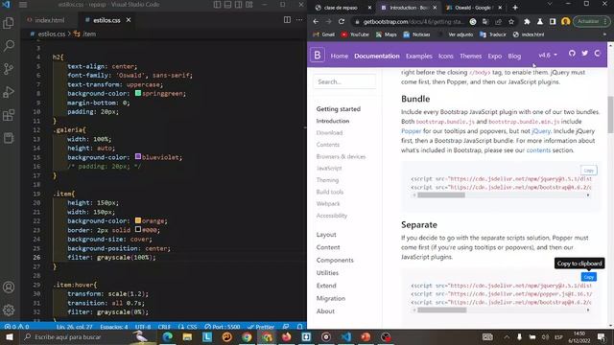Close the estilos.css editor tab
This screenshot has height=345, width=614.
tap(129, 20)
